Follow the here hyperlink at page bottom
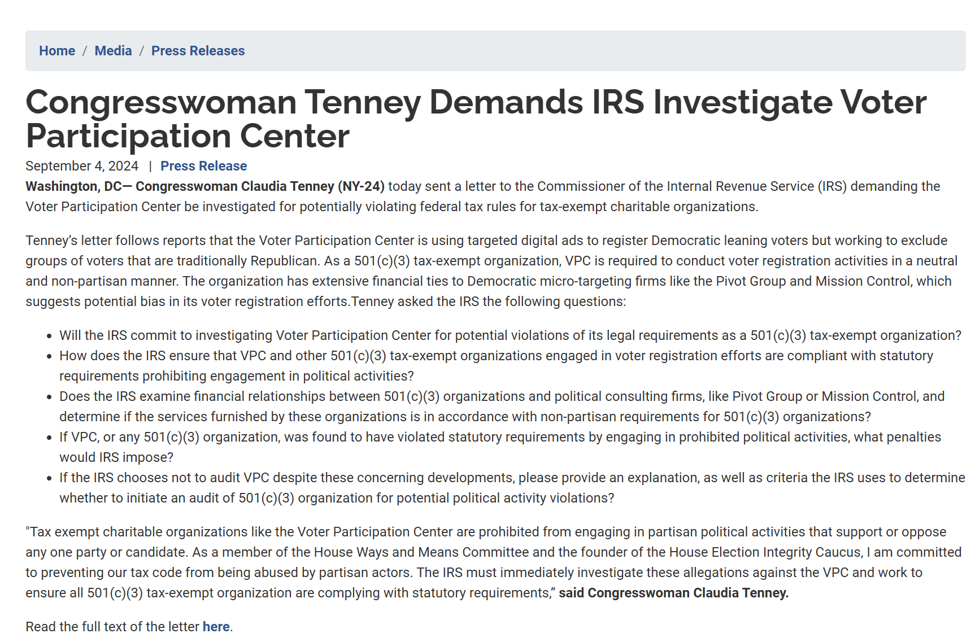Screen dimensions: 971x642 point(215,626)
